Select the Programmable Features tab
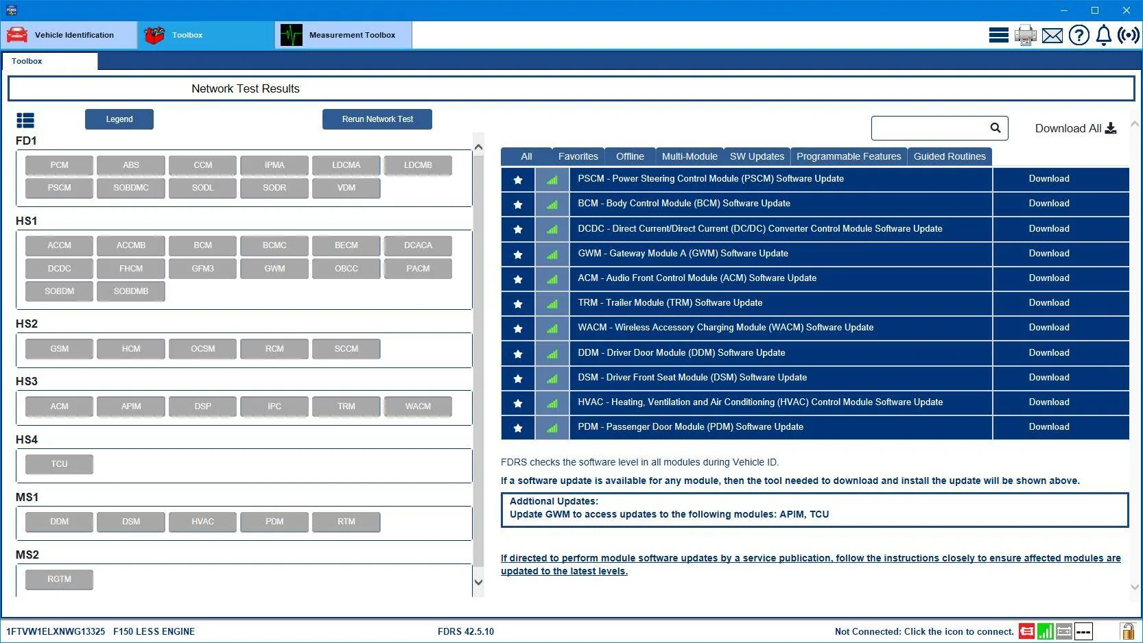The width and height of the screenshot is (1143, 643). pos(849,156)
